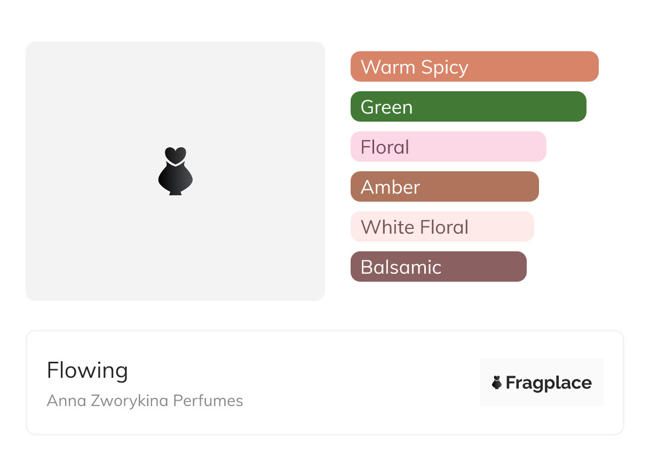
Task: Click the 'White Floral' label text
Action: 415,227
